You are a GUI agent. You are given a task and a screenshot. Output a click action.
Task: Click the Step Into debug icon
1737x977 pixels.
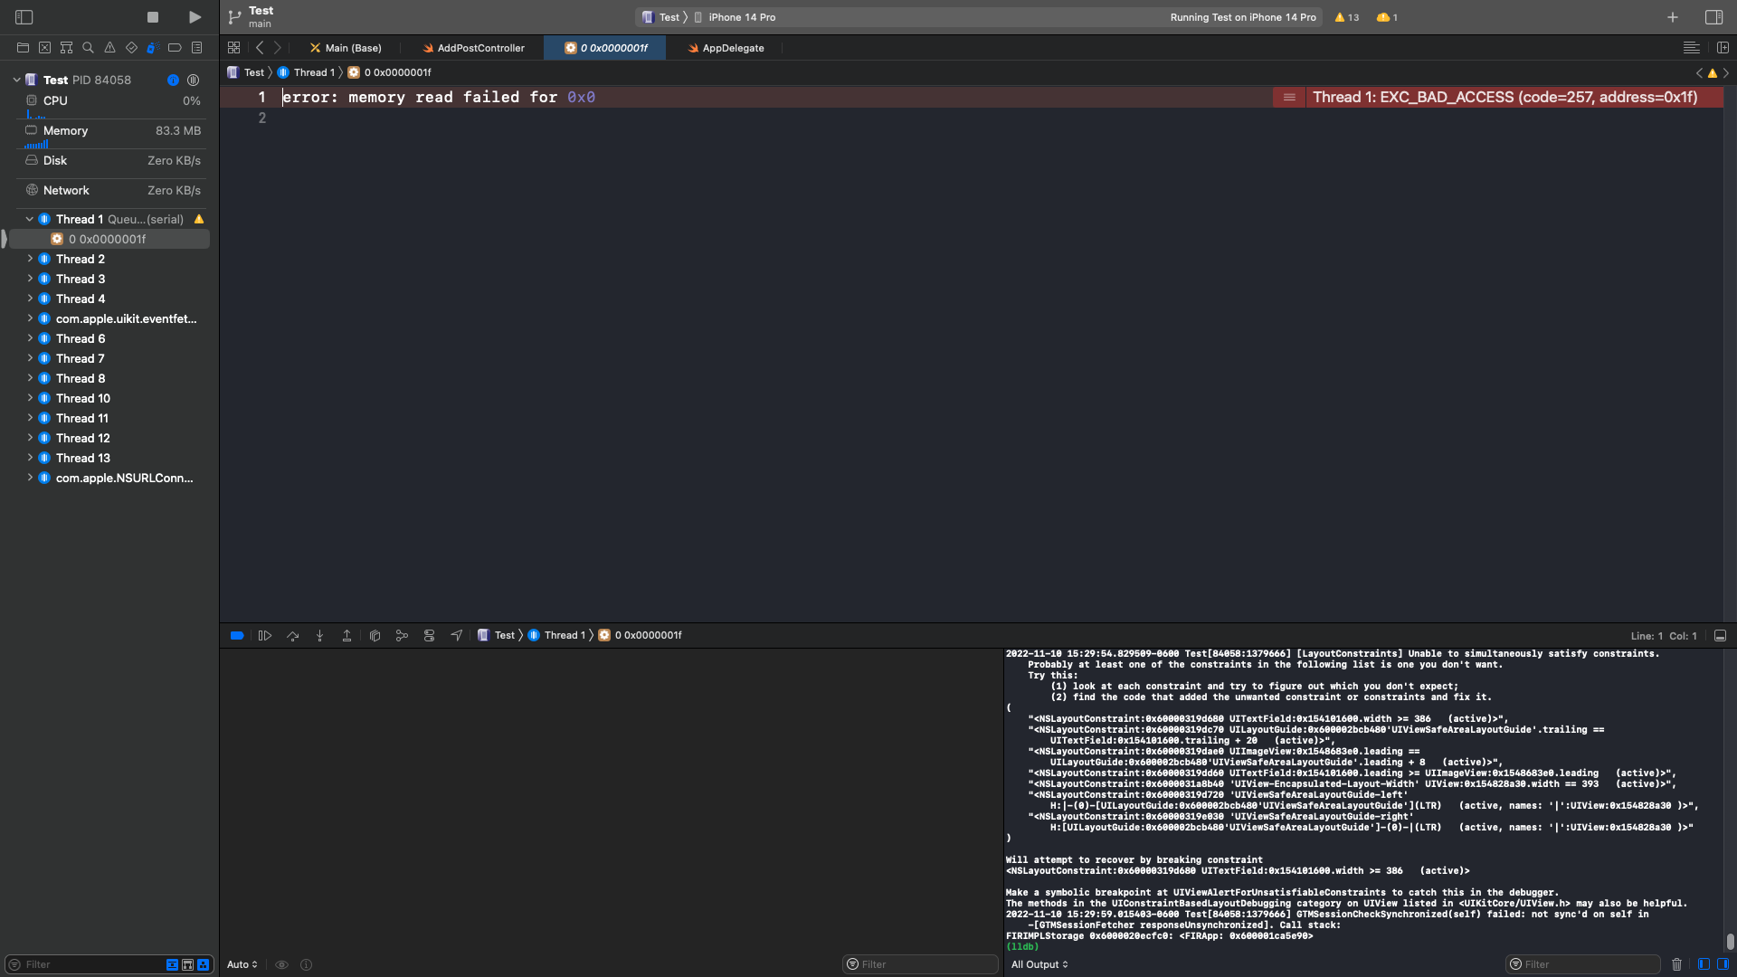pyautogui.click(x=319, y=636)
